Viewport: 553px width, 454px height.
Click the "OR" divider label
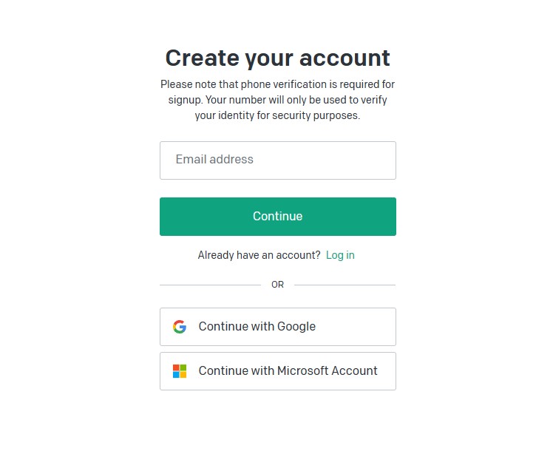point(277,285)
